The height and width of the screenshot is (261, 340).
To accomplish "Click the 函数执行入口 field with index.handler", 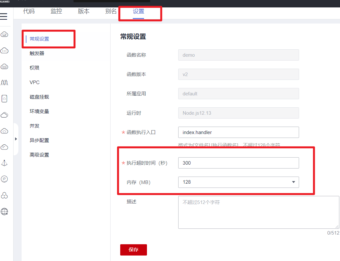I will point(238,132).
